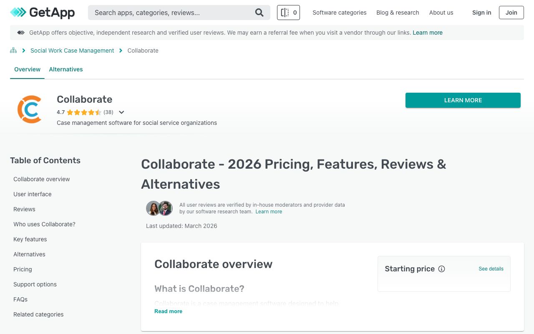534x334 pixels.
Task: Jump to Collaborate overview in contents
Action: pyautogui.click(x=42, y=179)
